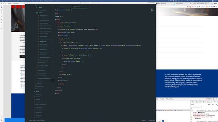Select the Rectangle tool in Adobe XD

pos(2,10)
